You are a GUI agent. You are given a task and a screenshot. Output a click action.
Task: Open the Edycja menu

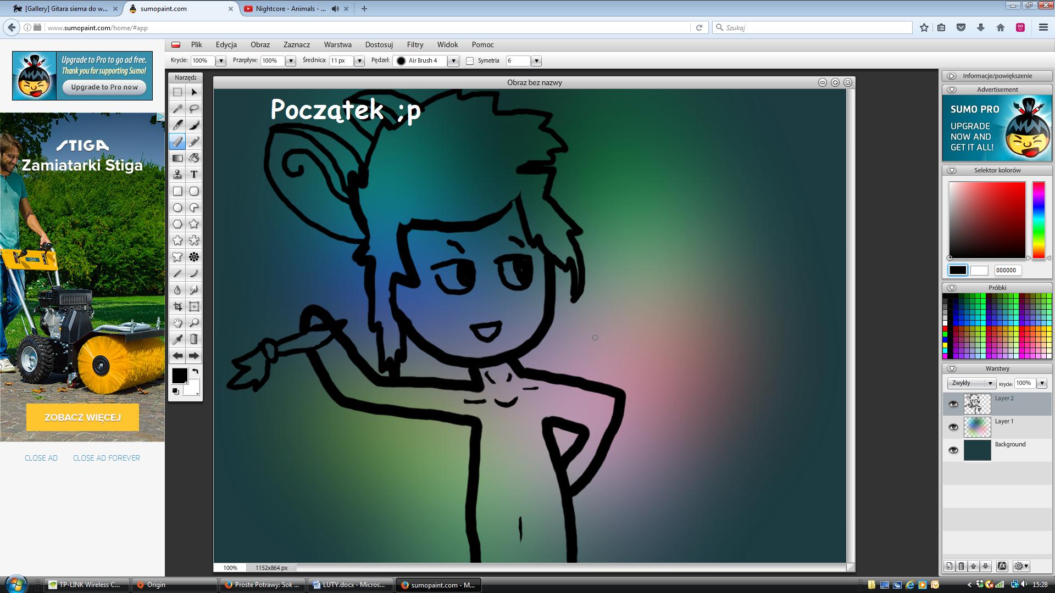click(226, 45)
